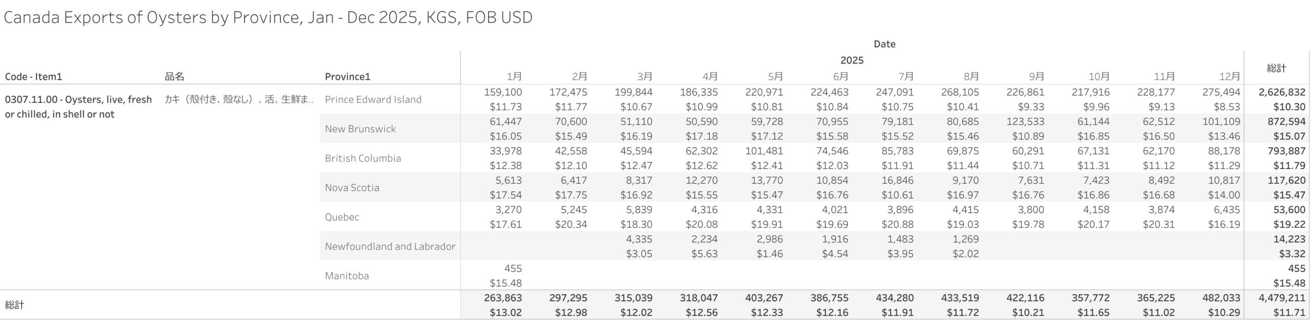Click the "Code - Item1" column header

click(x=33, y=77)
